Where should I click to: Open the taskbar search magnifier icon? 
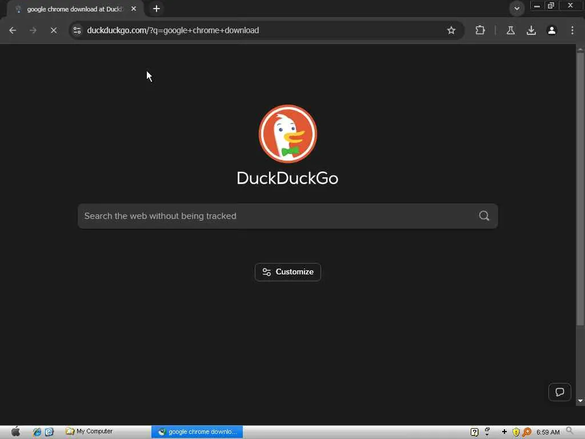[x=570, y=431]
